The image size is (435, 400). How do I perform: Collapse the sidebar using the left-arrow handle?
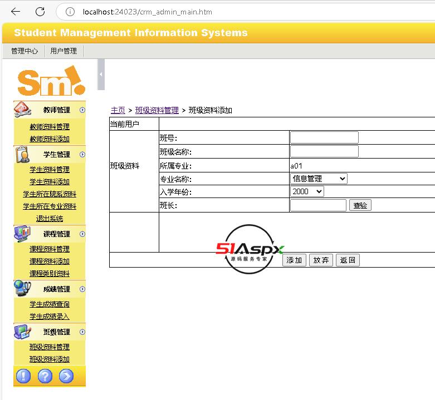click(101, 75)
